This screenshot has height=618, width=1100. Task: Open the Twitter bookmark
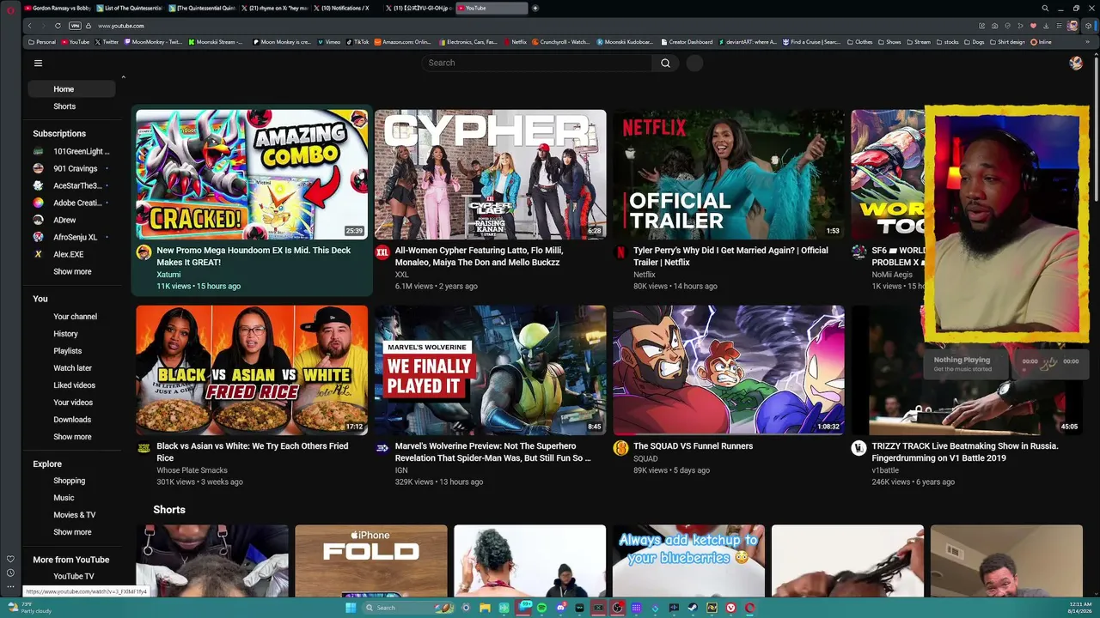click(x=106, y=41)
